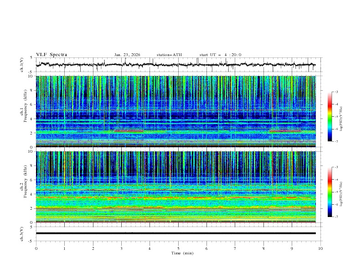The image size is (361, 279).
Task: Click the Time (min) axis label
Action: [182, 253]
